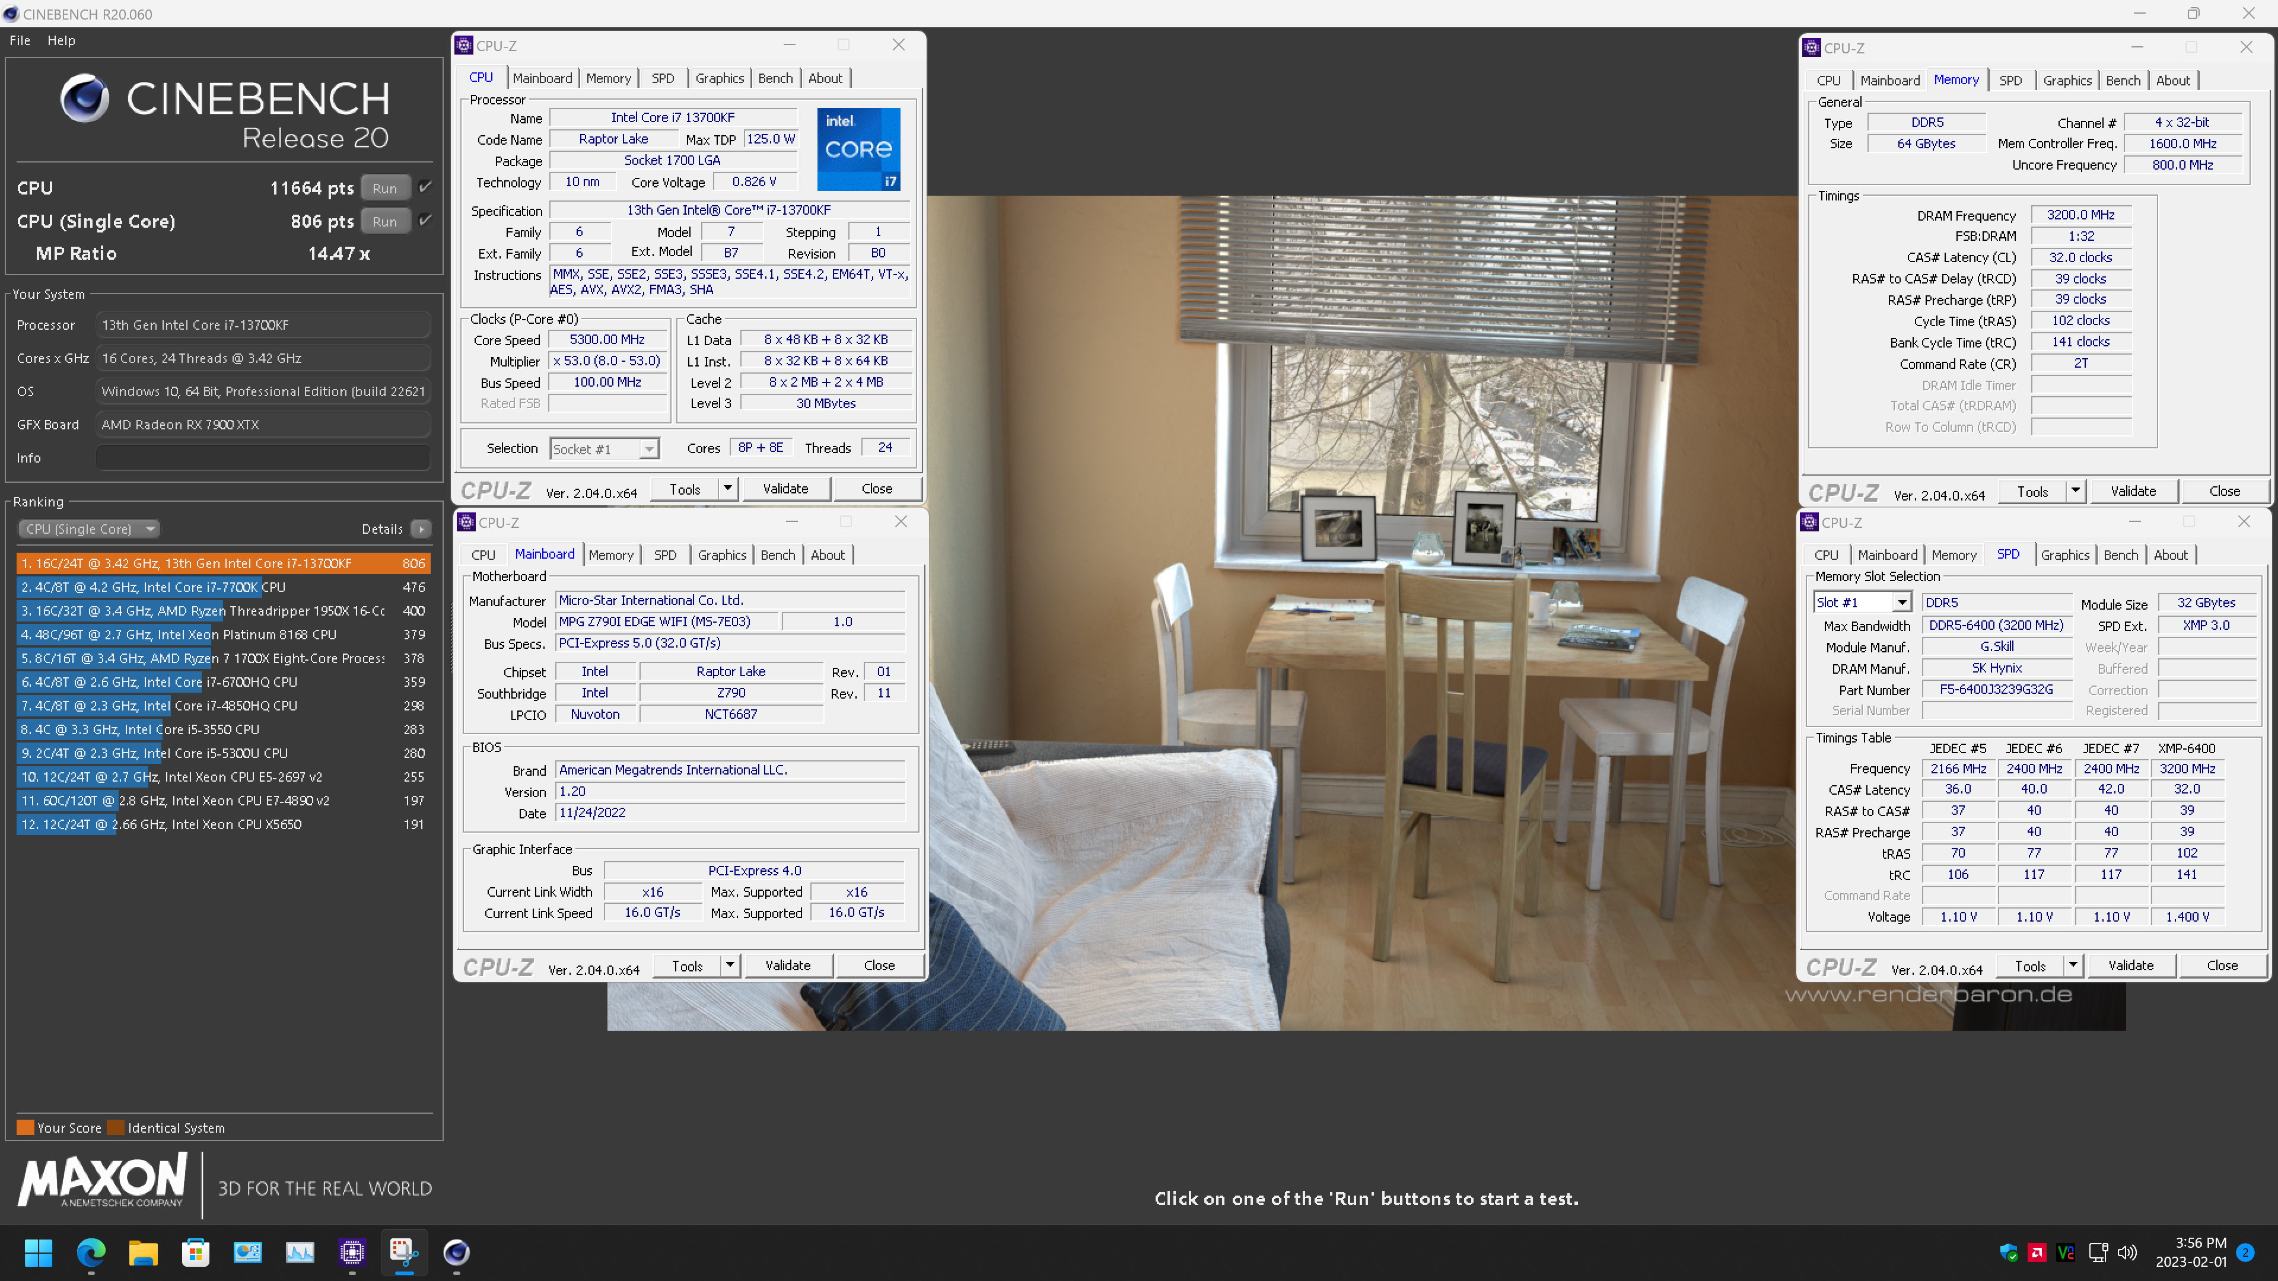This screenshot has height=1281, width=2278.
Task: Click the Snipping Tool taskbar icon
Action: pos(404,1252)
